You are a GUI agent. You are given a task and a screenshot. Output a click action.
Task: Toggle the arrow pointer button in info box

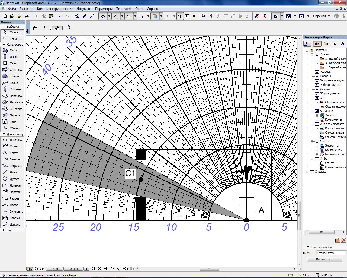[69, 27]
